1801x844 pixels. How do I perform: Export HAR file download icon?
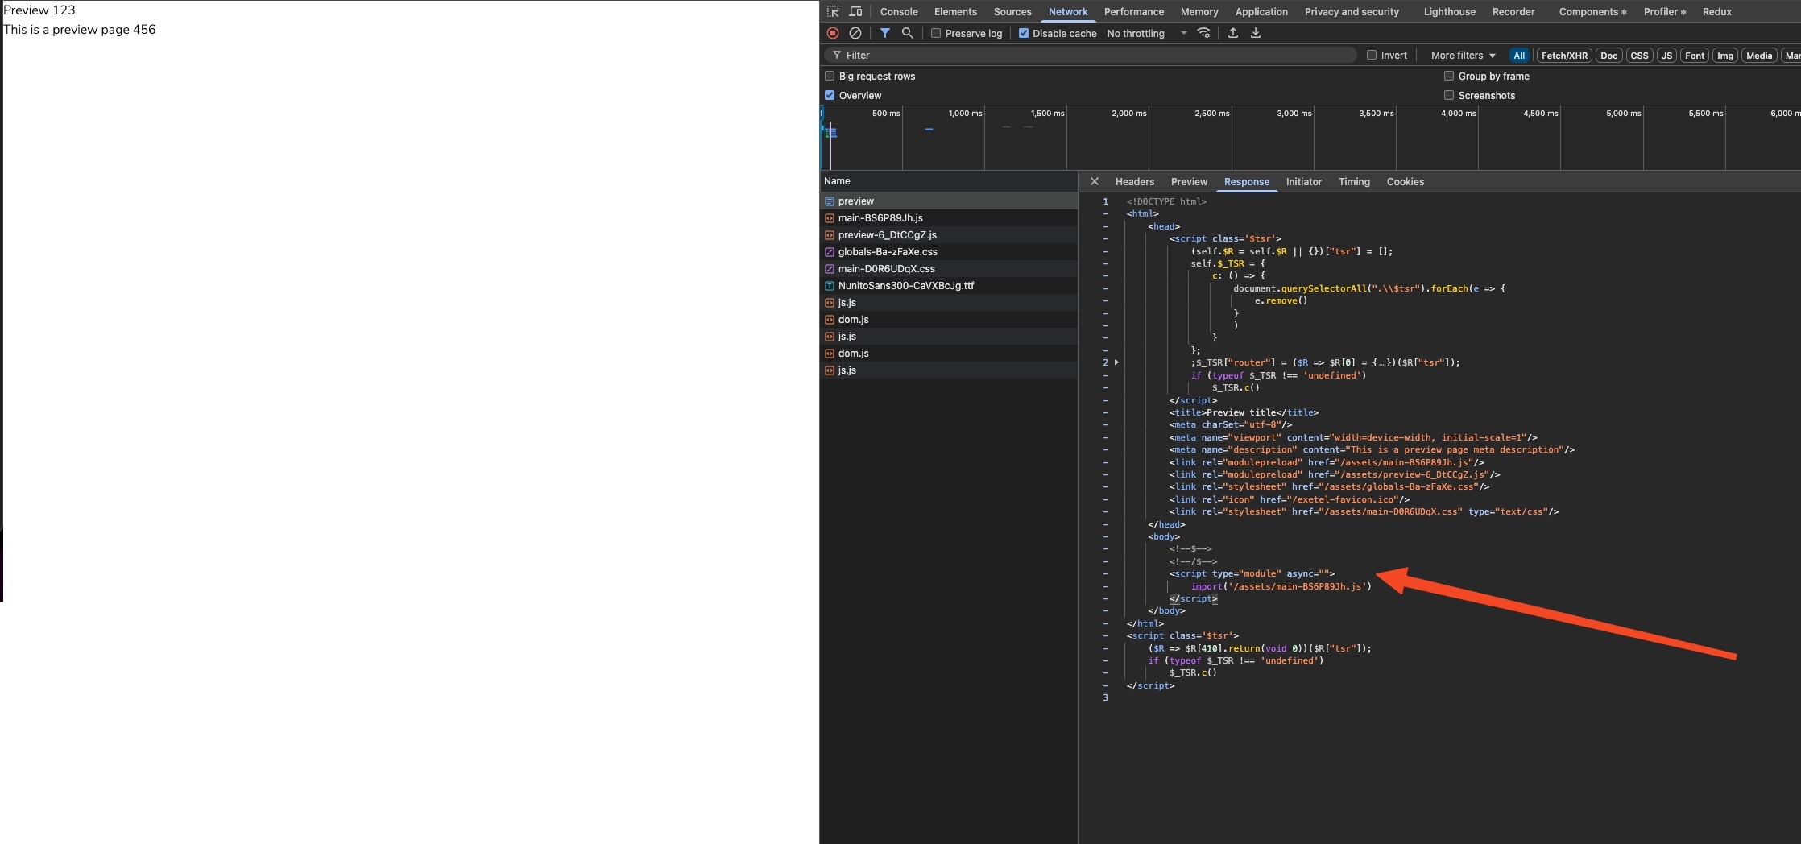pyautogui.click(x=1255, y=33)
